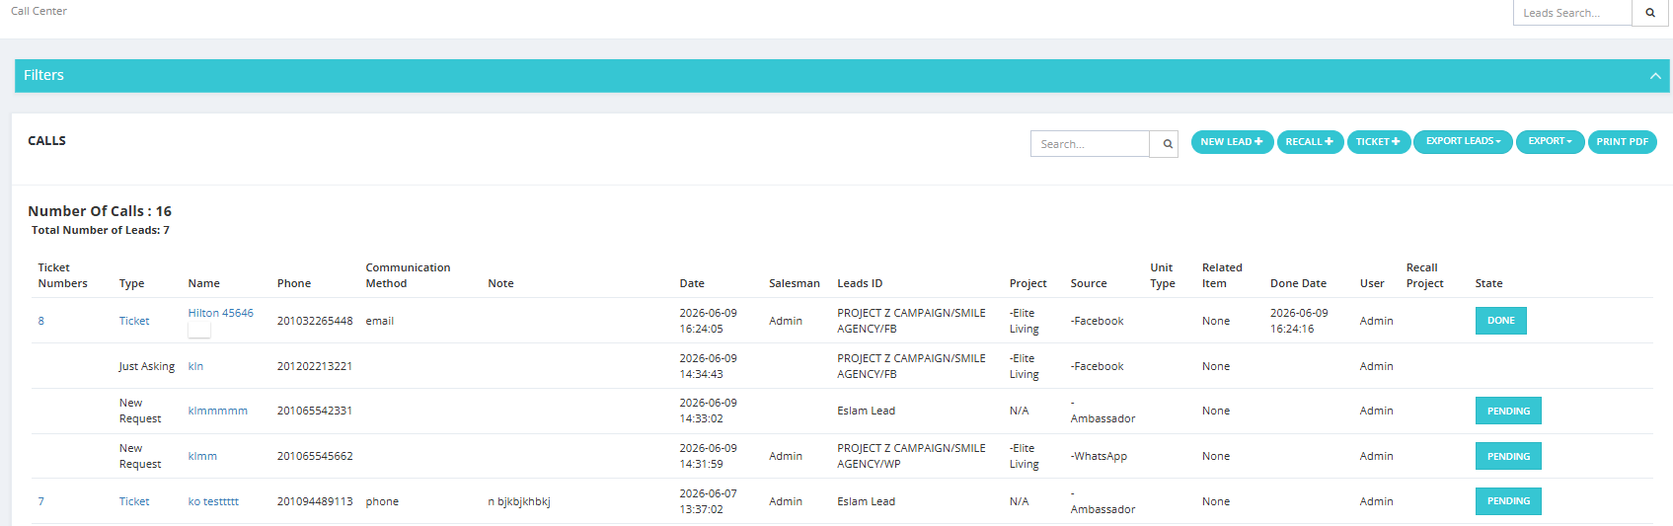The image size is (1673, 526).
Task: Open the Export Leads dropdown
Action: pos(1463,142)
